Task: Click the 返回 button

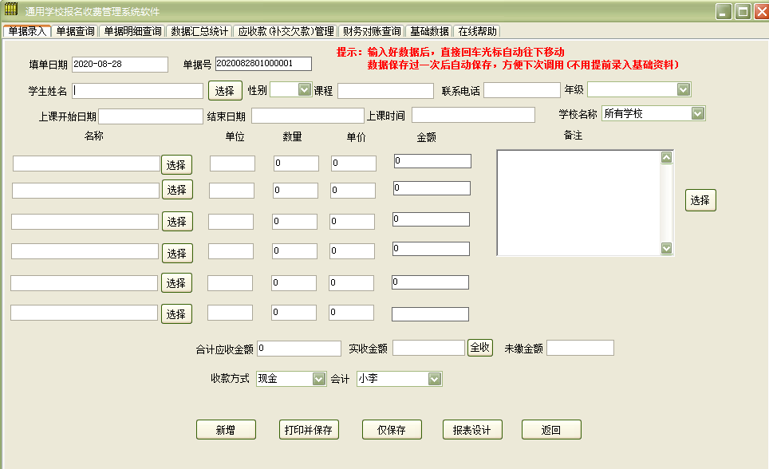Action: coord(551,429)
